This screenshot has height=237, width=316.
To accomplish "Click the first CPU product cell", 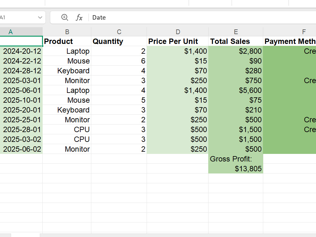I will (x=67, y=130).
